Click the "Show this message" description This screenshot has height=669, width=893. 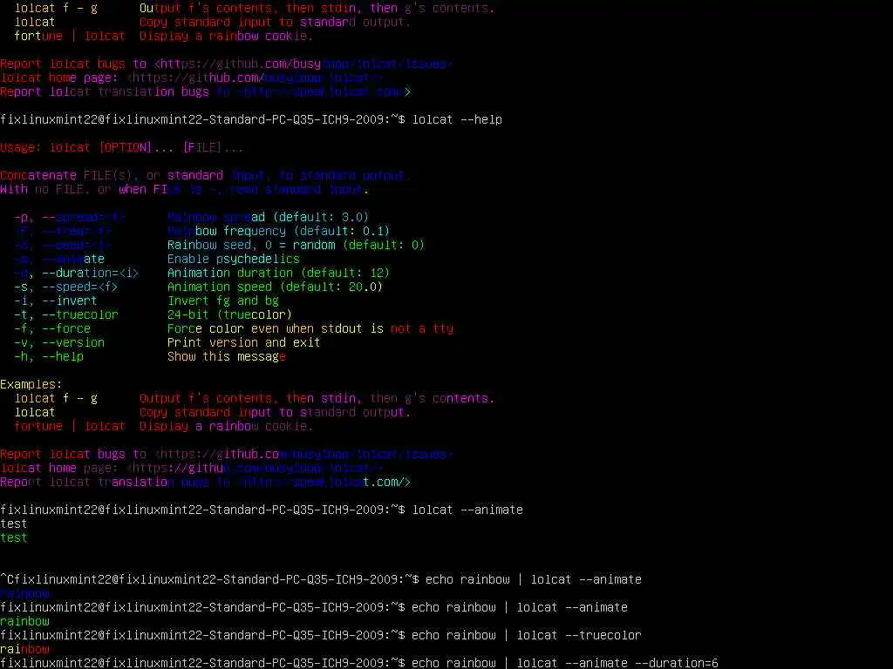(x=227, y=356)
